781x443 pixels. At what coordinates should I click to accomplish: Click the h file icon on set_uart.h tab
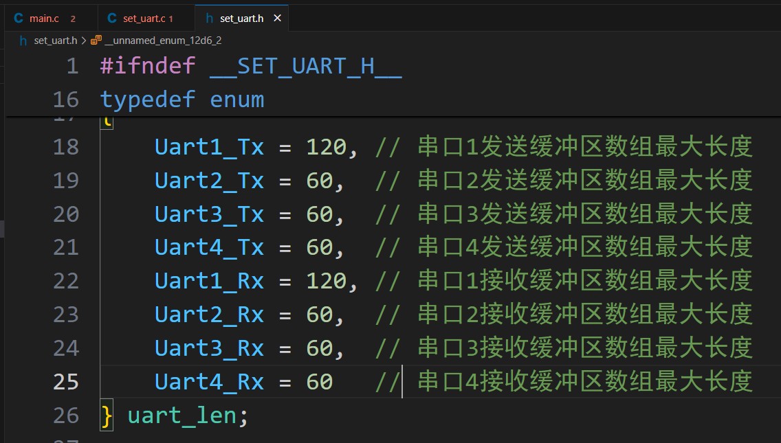(209, 18)
